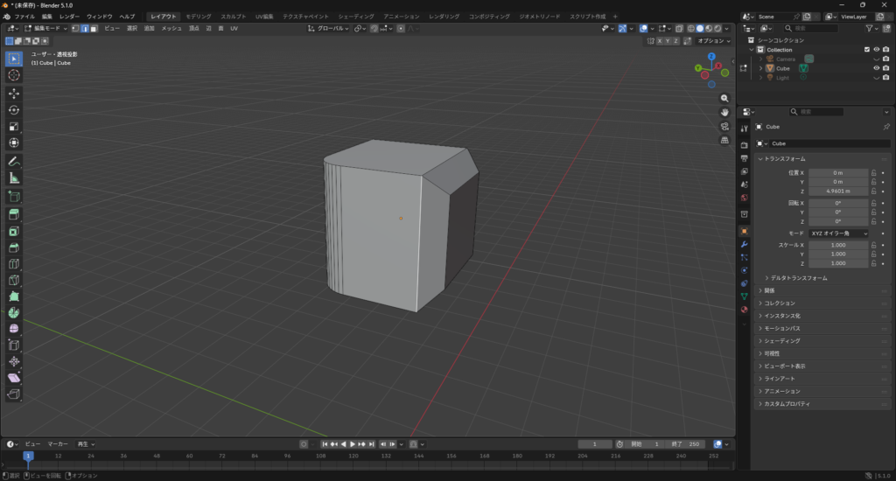Enable face select mode
This screenshot has height=481, width=896.
click(x=94, y=29)
